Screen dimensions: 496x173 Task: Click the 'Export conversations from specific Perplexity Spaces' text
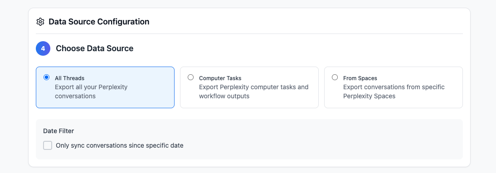click(394, 91)
